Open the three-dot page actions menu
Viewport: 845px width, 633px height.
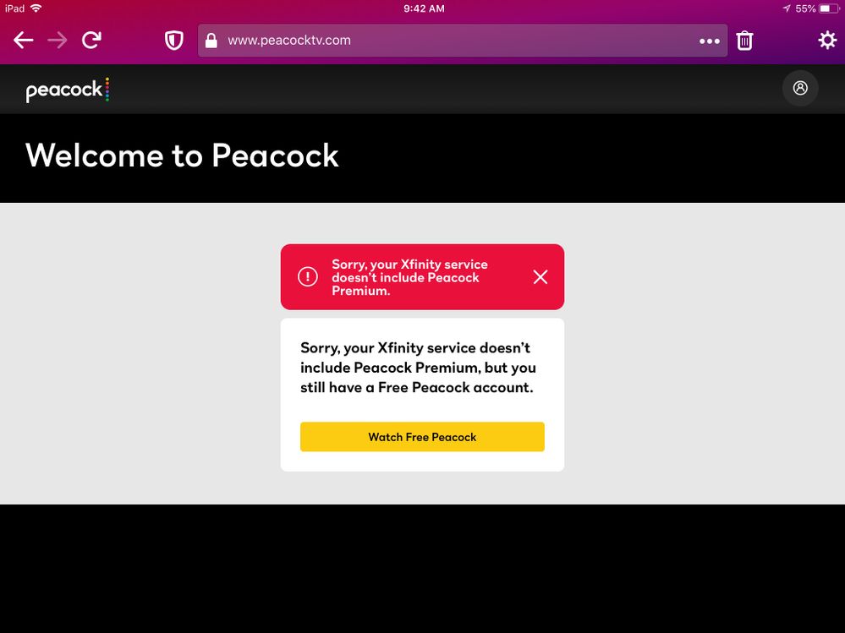[709, 41]
